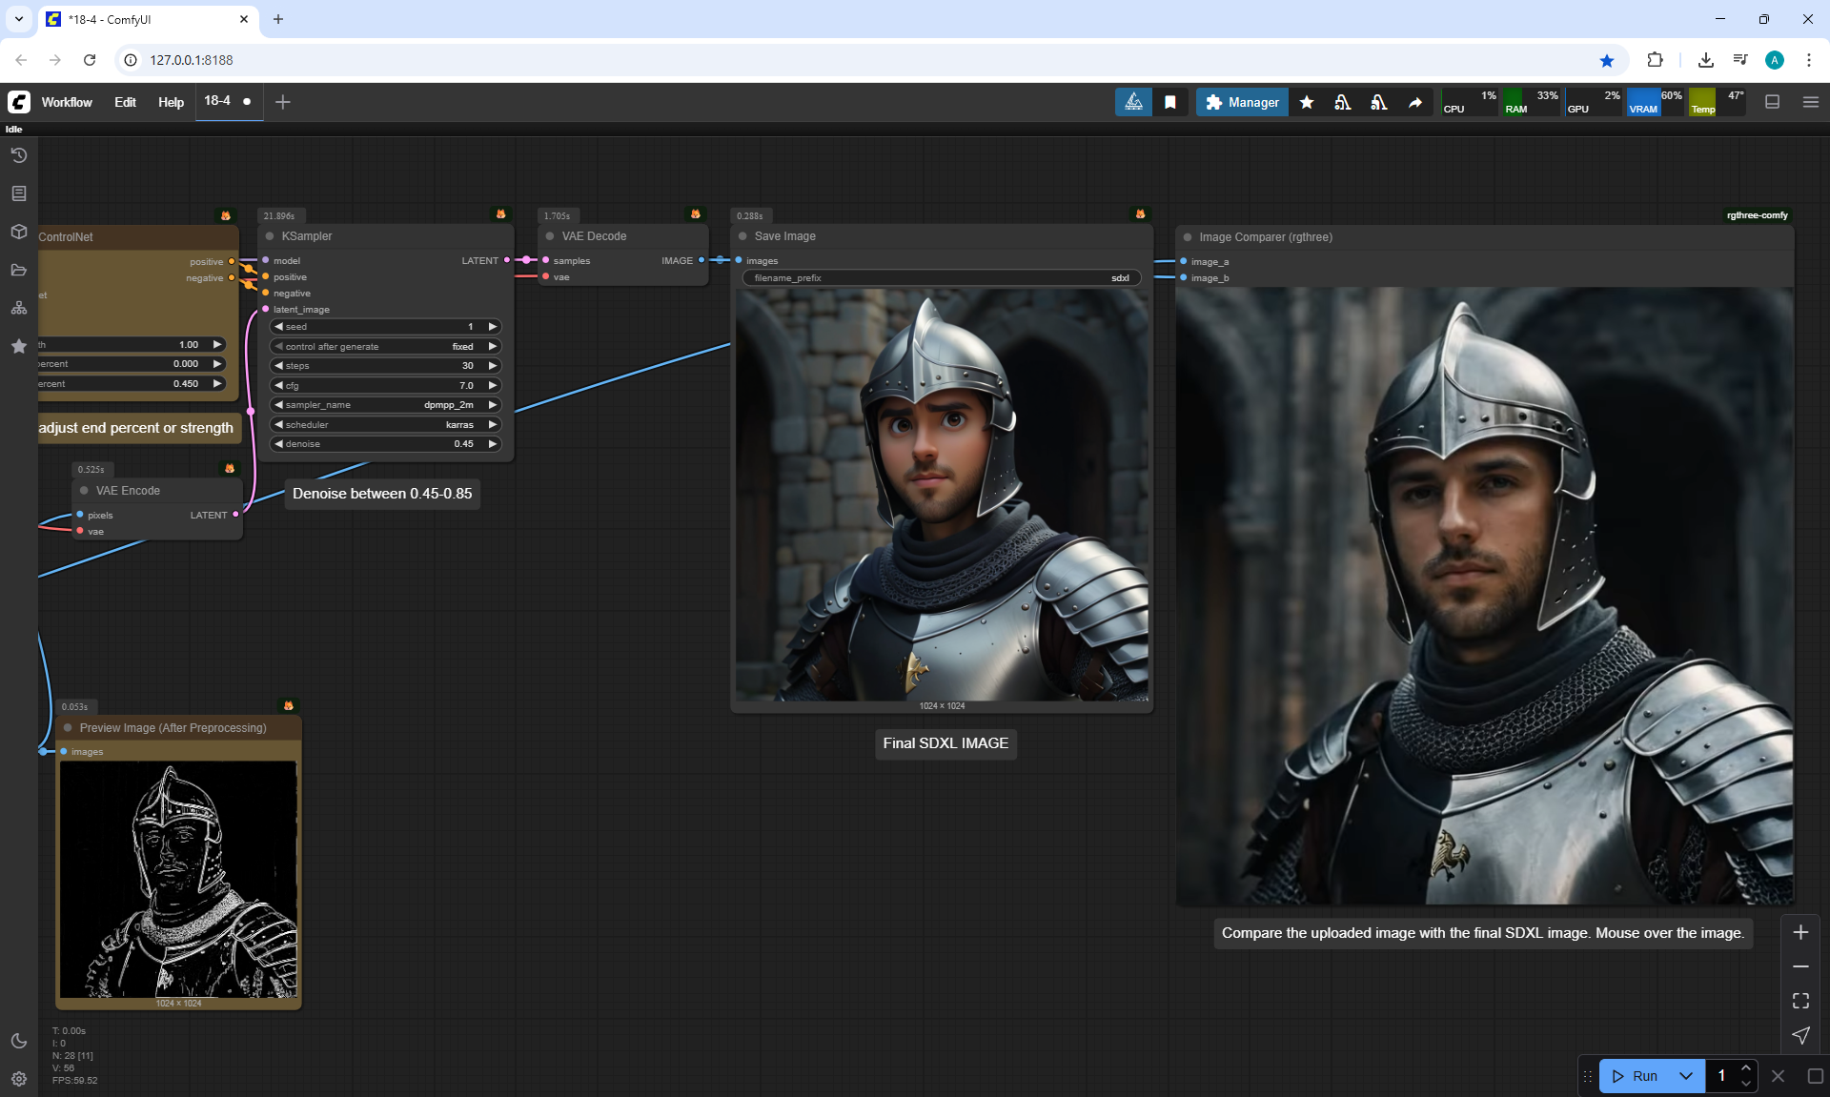Open the Workflow menu
The width and height of the screenshot is (1830, 1097).
click(x=67, y=102)
